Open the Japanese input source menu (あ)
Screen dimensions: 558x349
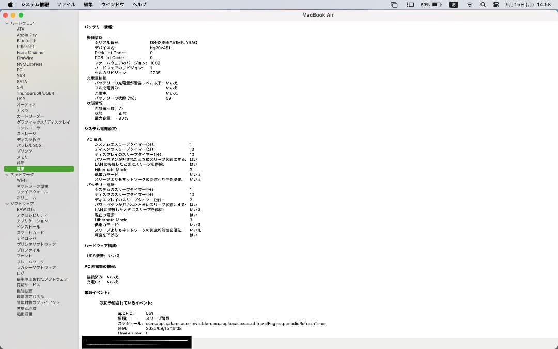454,4
